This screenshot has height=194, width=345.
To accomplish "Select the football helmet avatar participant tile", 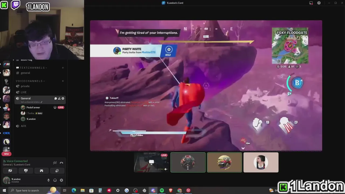I will [x=188, y=162].
